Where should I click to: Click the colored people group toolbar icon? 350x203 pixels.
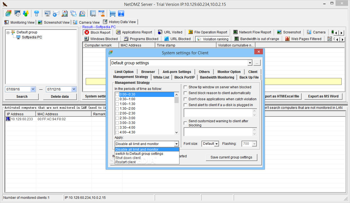point(26,13)
